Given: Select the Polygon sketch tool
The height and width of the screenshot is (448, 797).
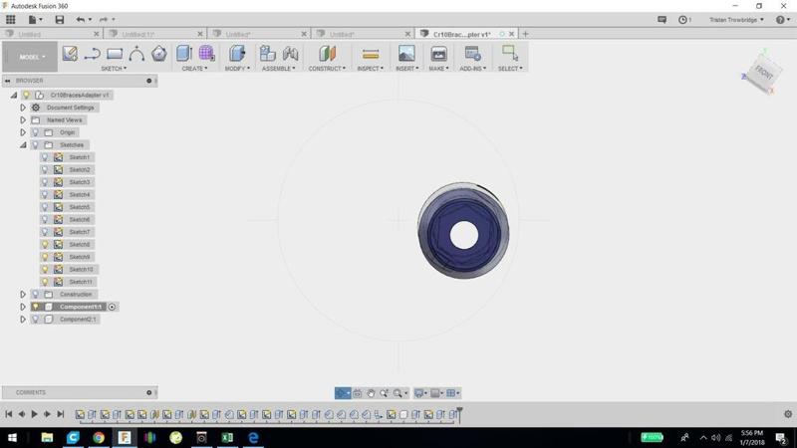Looking at the screenshot, I should [159, 54].
